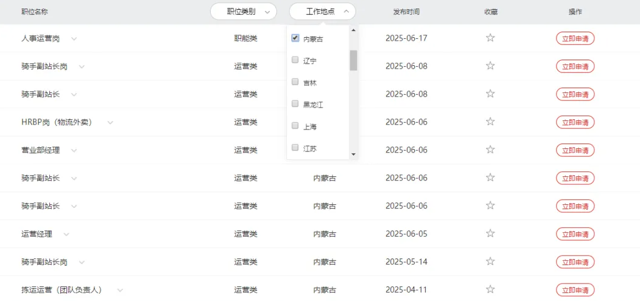The image size is (640, 301).
Task: Check the 辽宁 location checkbox
Action: coord(295,60)
